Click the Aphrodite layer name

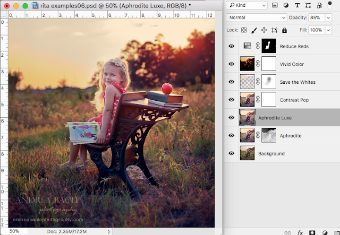coord(291,136)
